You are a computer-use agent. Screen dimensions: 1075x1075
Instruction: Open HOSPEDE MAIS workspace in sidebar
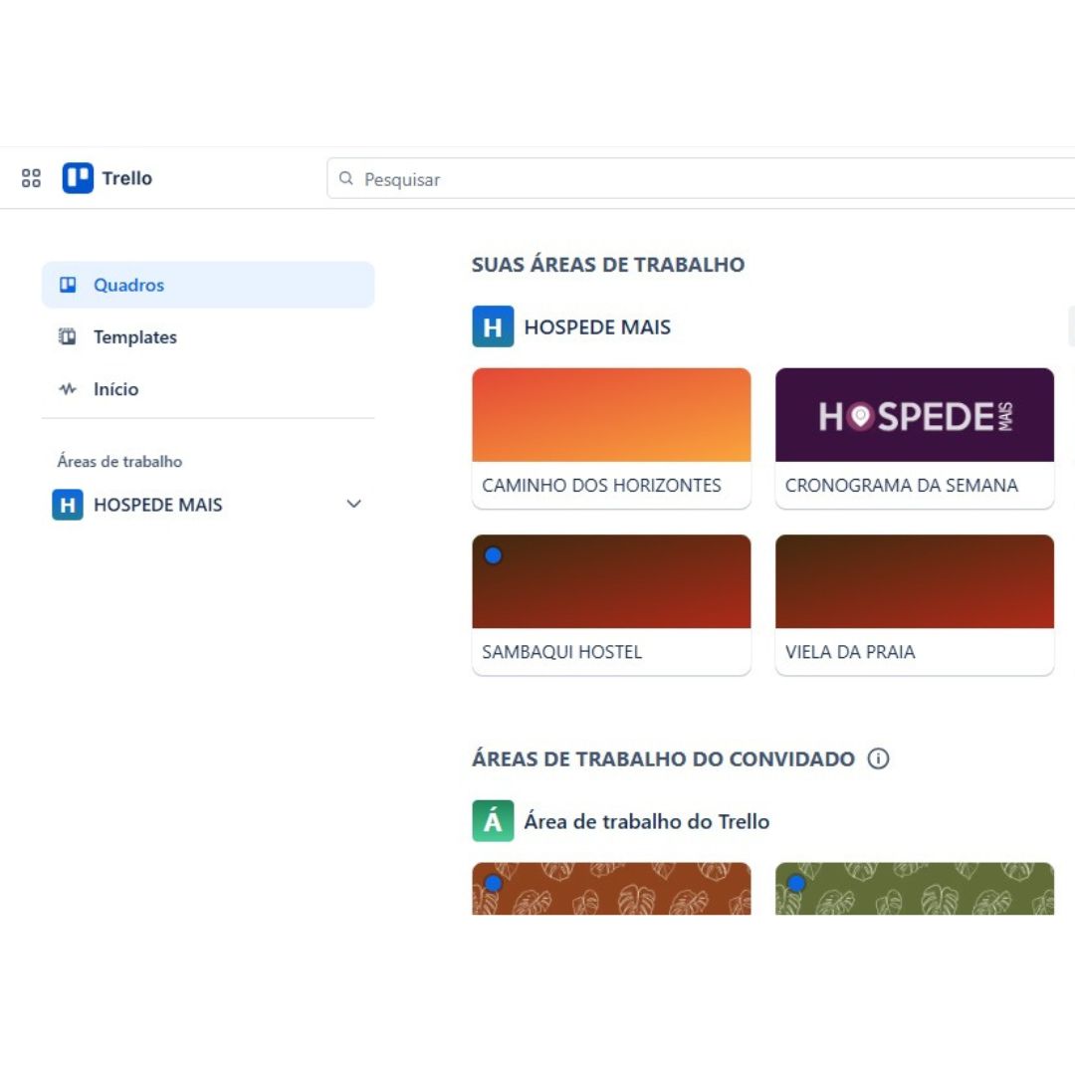tap(208, 505)
